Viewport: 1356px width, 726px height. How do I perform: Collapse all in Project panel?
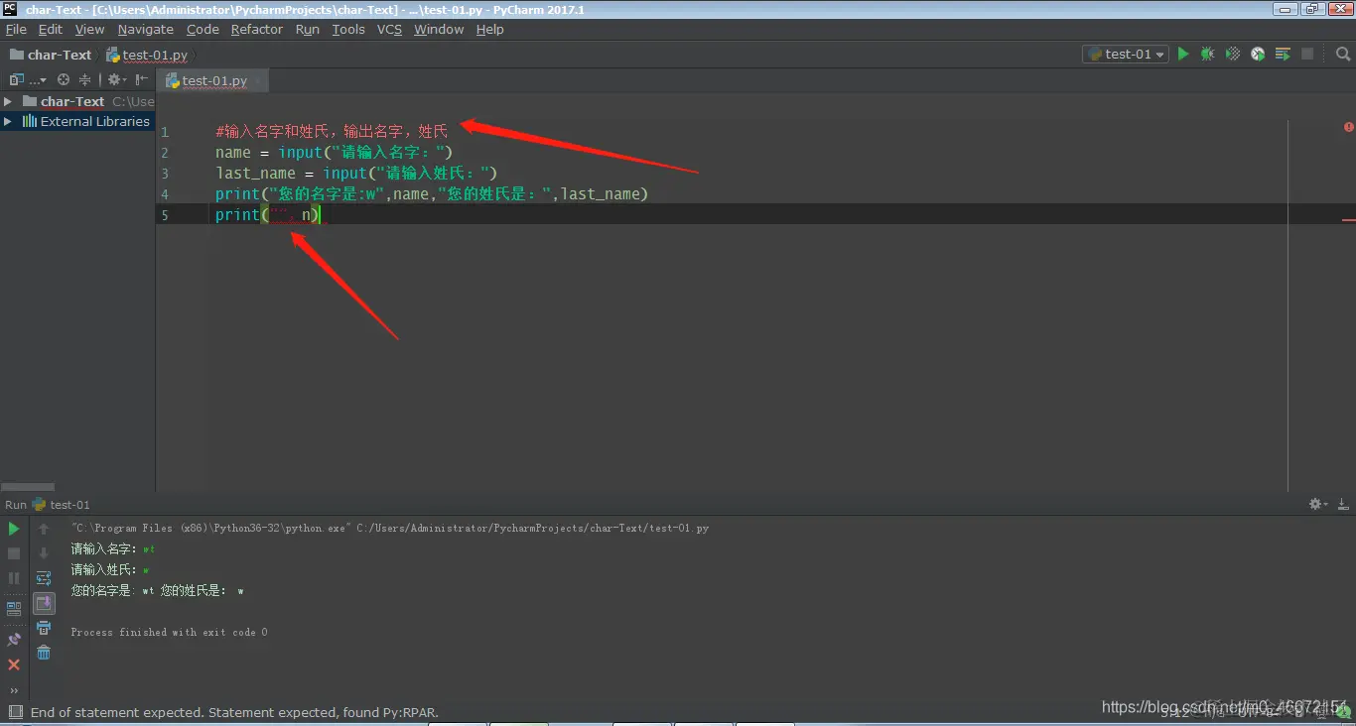pyautogui.click(x=84, y=79)
